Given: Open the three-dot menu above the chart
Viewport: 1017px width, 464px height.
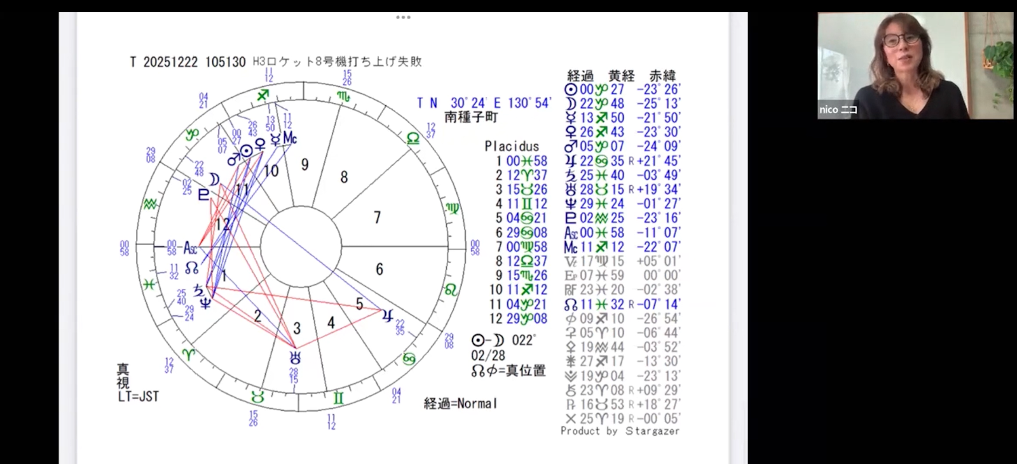Looking at the screenshot, I should coord(403,17).
